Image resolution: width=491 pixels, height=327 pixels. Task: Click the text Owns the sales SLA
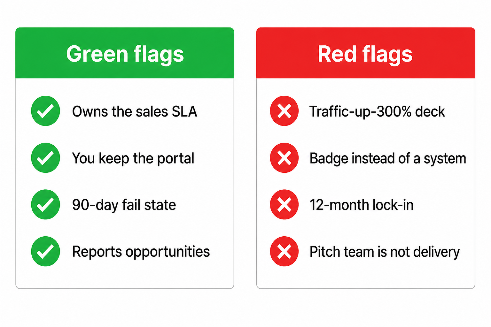coord(135,111)
